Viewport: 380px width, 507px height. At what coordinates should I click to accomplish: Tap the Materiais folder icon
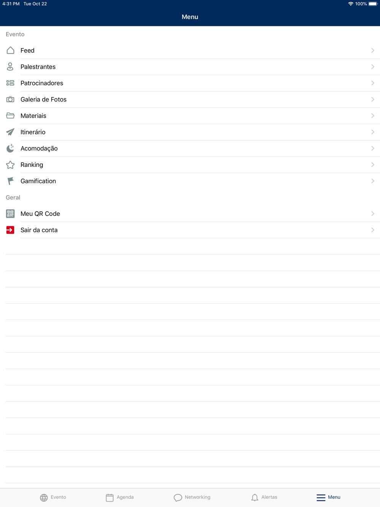pos(10,116)
